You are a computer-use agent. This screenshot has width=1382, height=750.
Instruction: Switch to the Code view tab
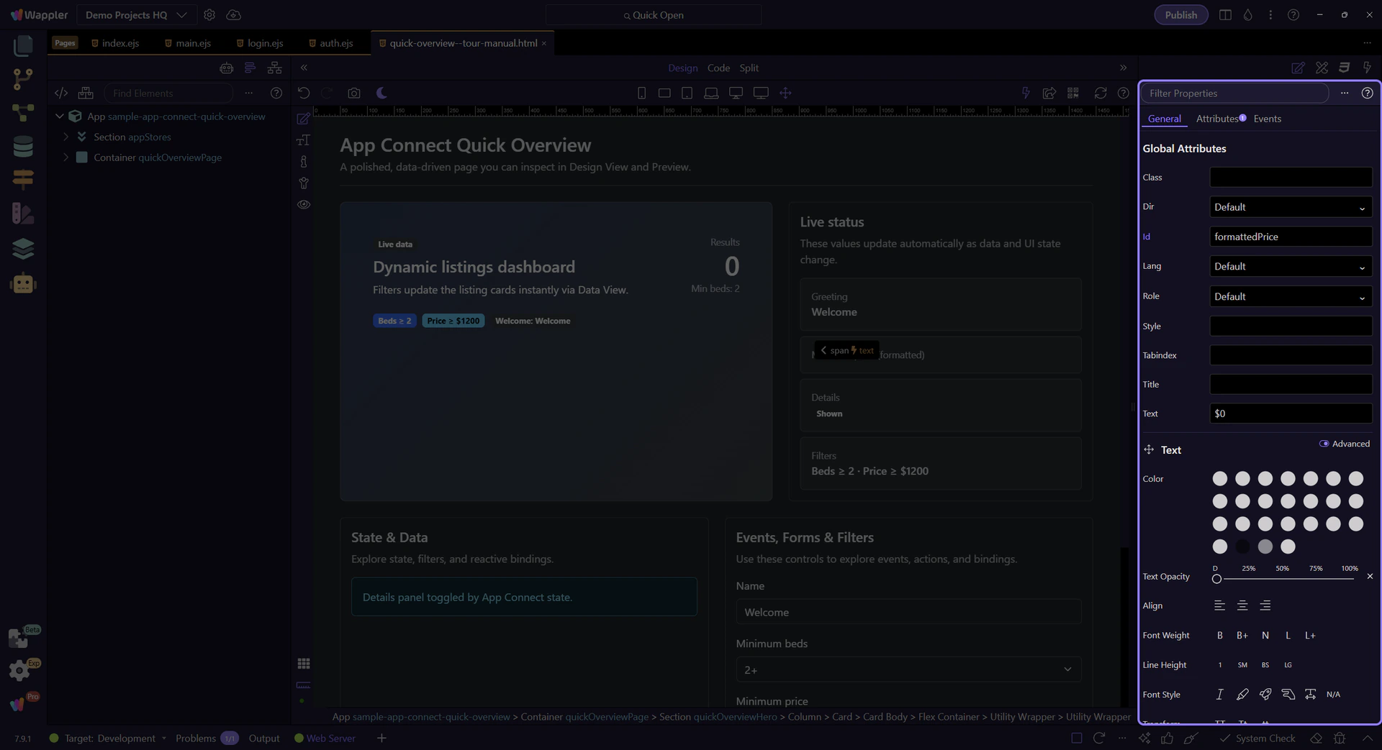pos(718,68)
